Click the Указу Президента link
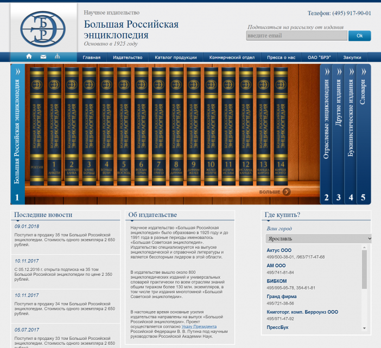 199,327
